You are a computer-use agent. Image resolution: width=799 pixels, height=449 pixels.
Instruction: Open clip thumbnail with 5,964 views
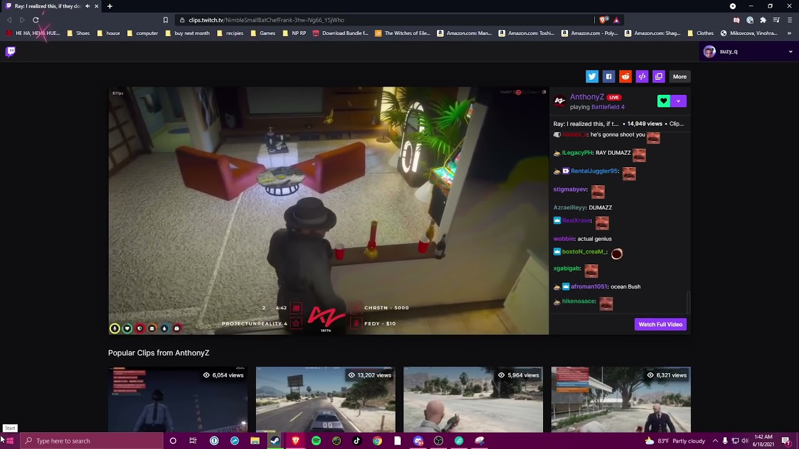[473, 399]
